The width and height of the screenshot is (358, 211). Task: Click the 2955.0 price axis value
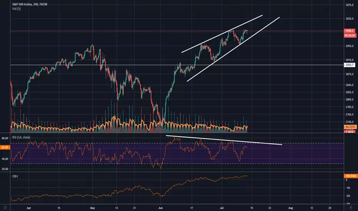pos(350,46)
